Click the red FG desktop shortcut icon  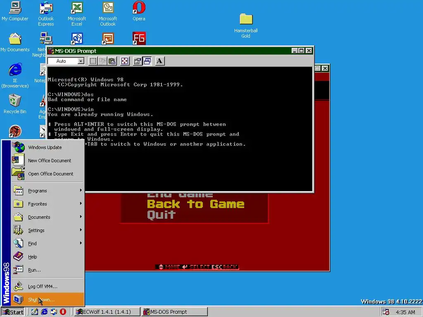tap(139, 38)
